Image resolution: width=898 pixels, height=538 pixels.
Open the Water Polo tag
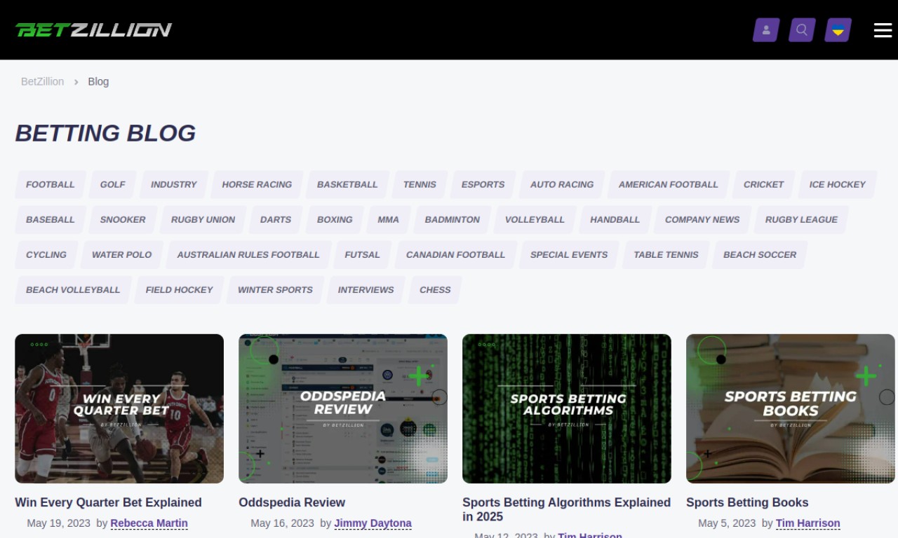tap(121, 254)
